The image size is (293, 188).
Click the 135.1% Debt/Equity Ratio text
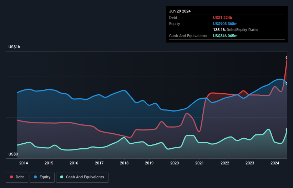tap(235, 30)
